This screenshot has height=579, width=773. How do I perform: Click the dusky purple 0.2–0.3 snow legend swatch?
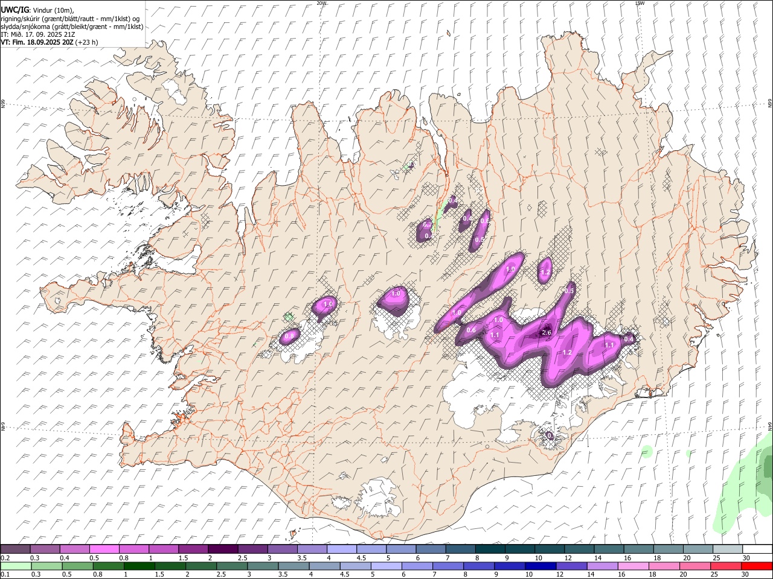pos(15,549)
